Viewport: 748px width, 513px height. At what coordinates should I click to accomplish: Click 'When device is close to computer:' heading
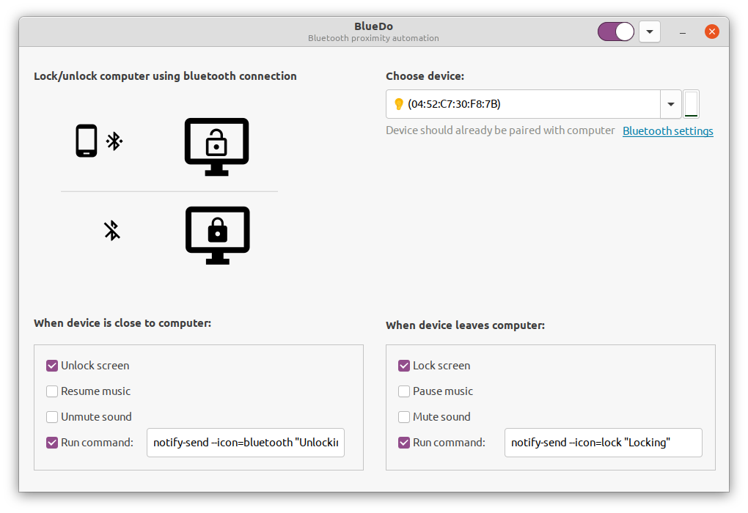point(122,323)
